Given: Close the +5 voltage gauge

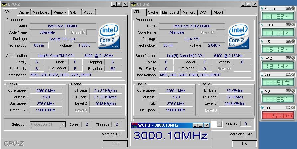Looking at the screenshot, I should click(293, 41).
